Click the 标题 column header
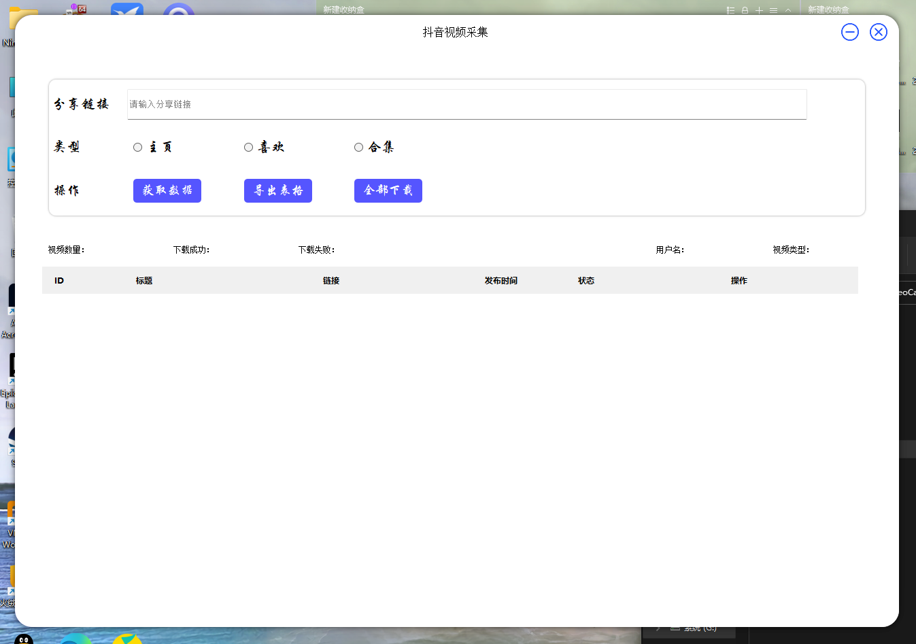Screen dimensions: 916x644 point(143,280)
